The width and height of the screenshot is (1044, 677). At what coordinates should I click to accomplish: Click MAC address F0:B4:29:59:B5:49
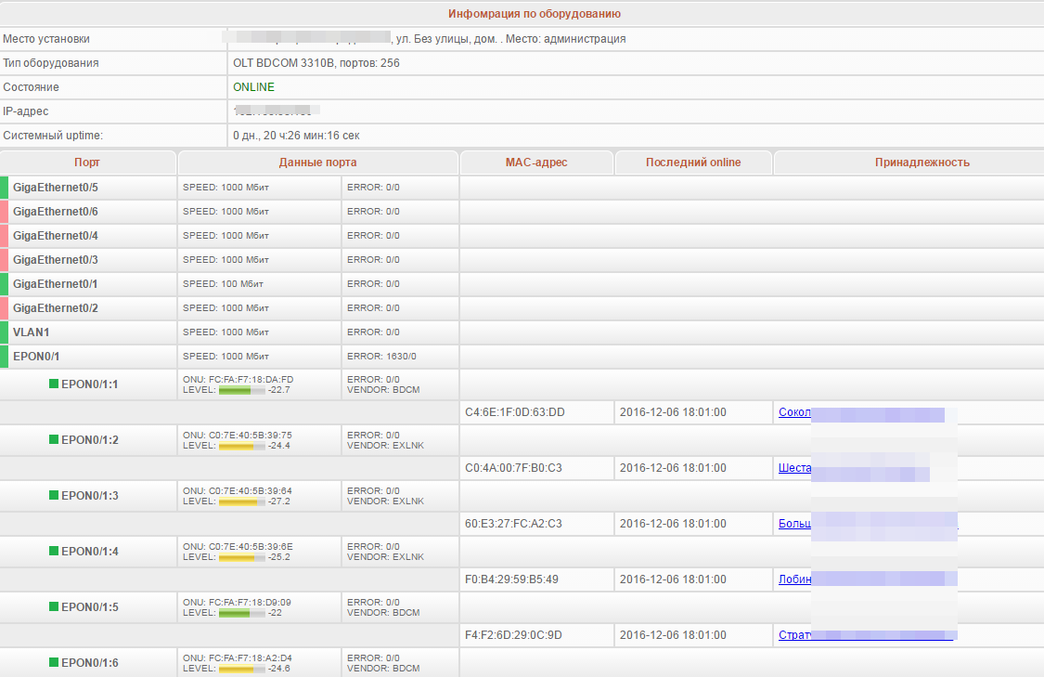[511, 579]
